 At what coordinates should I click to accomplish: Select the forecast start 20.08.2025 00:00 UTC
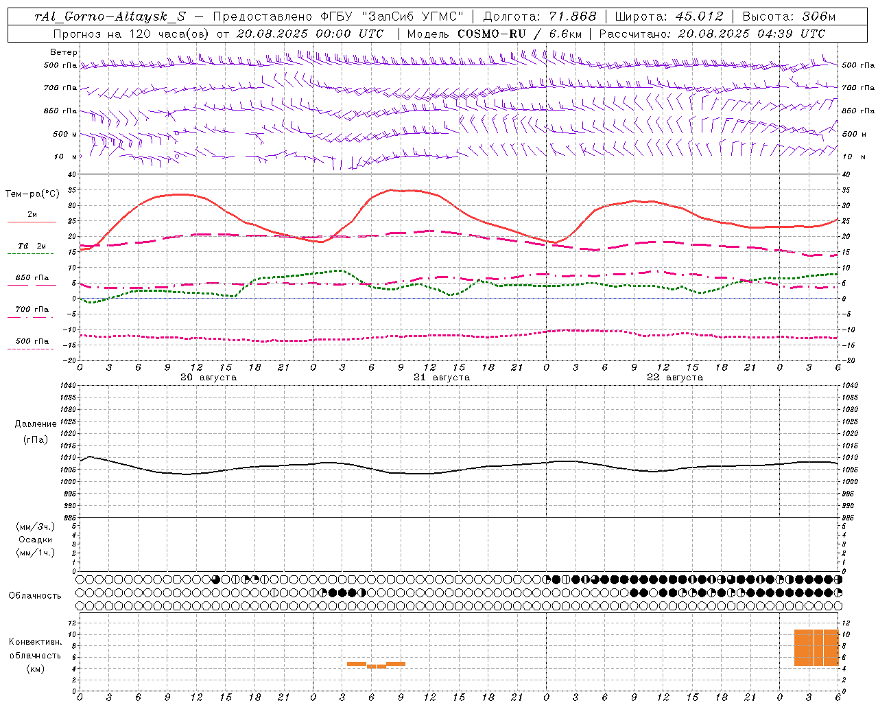coord(310,34)
